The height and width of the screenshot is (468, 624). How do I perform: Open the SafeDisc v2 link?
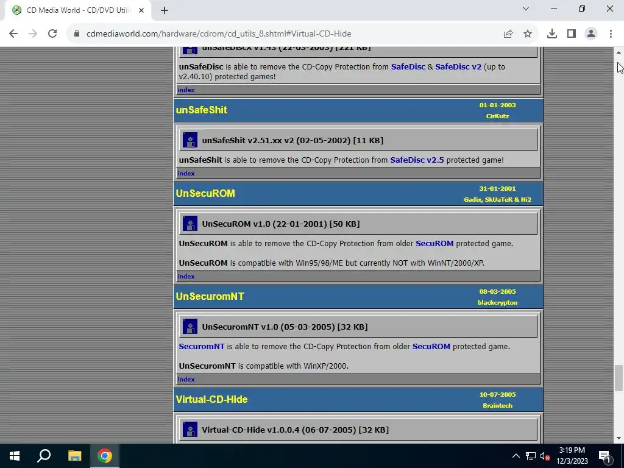click(x=458, y=67)
